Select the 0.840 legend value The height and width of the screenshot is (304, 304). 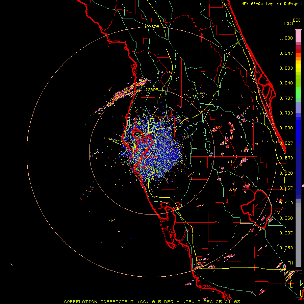[x=286, y=83]
